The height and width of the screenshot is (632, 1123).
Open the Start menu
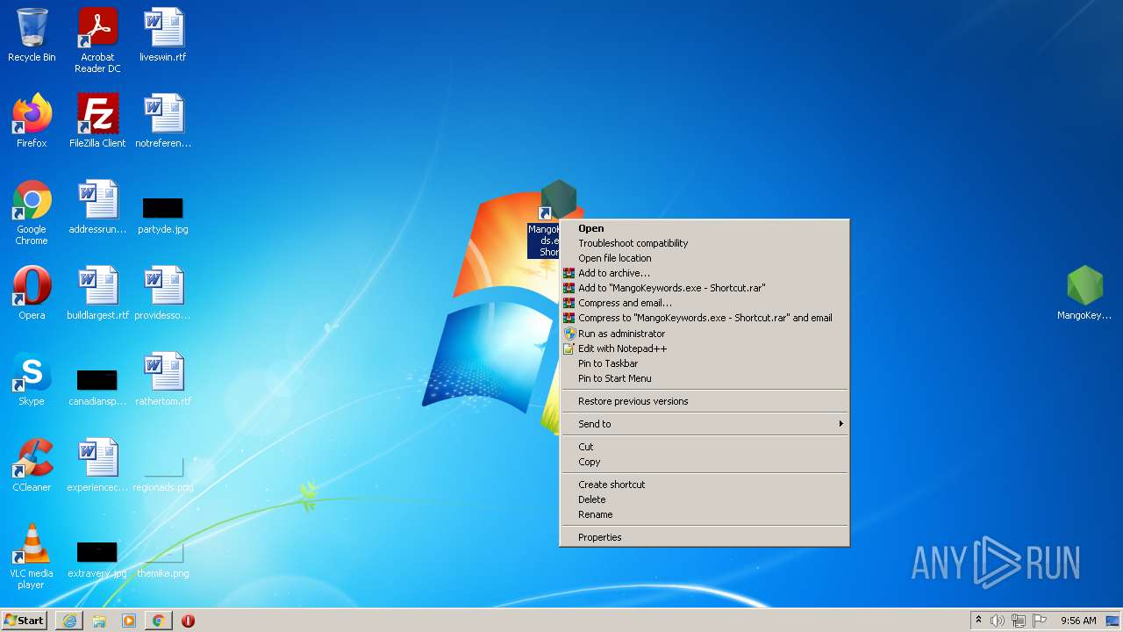point(25,620)
